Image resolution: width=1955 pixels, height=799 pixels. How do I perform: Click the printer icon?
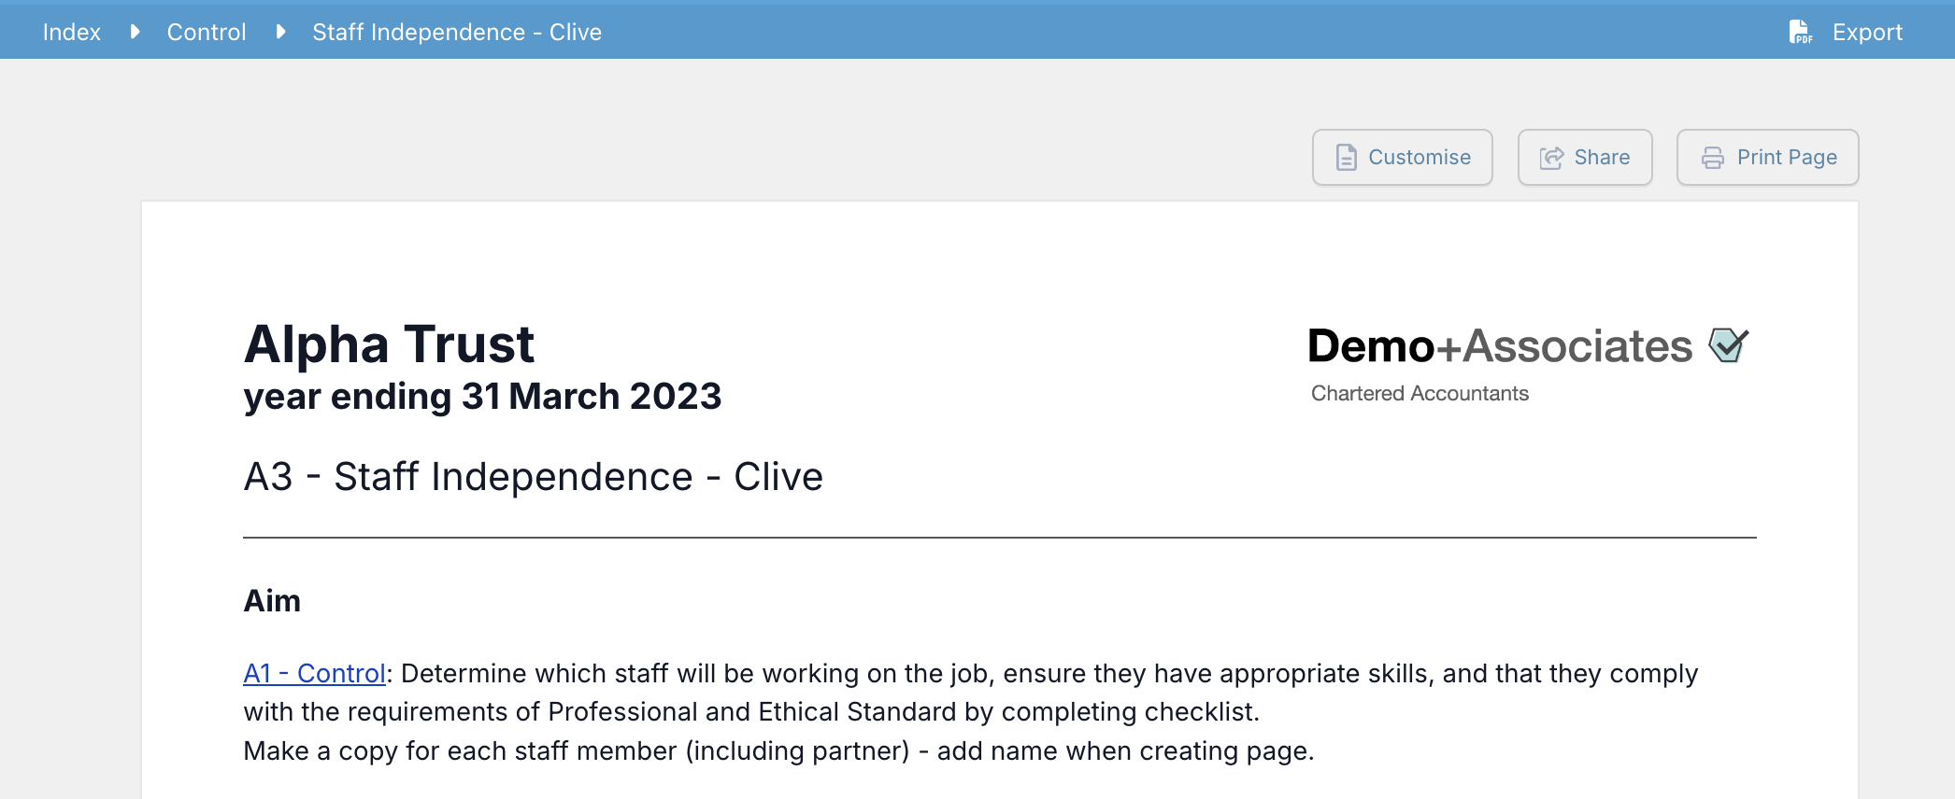tap(1712, 158)
